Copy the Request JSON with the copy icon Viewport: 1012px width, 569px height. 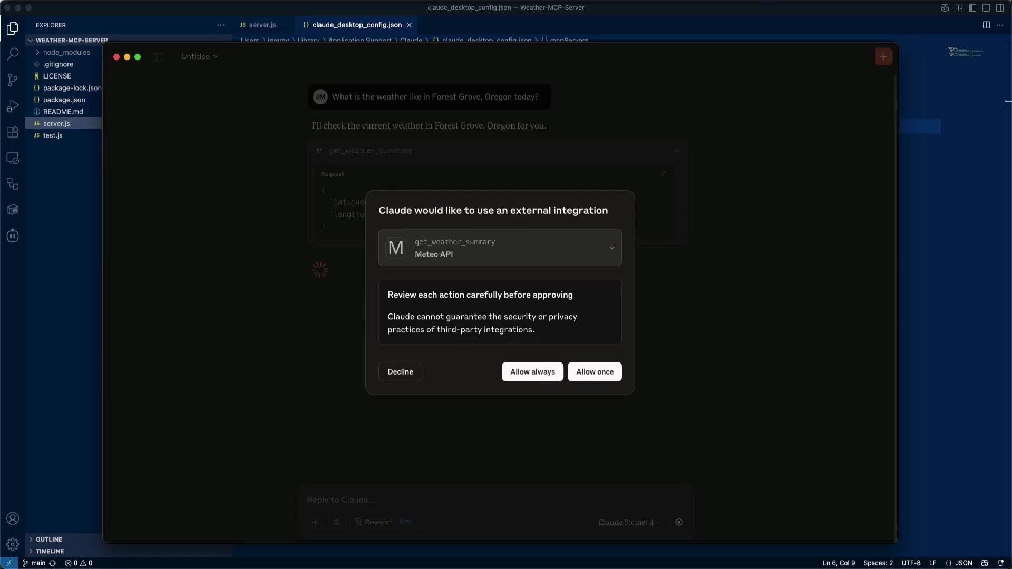point(664,174)
